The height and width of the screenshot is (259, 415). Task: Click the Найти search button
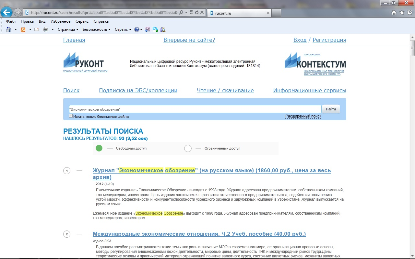(331, 109)
